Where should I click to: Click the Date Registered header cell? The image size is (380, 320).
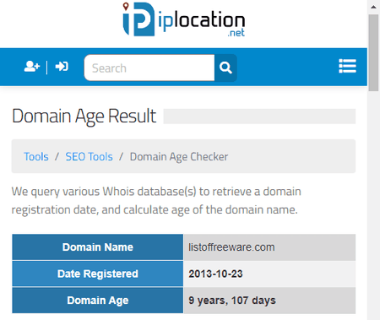coord(98,274)
